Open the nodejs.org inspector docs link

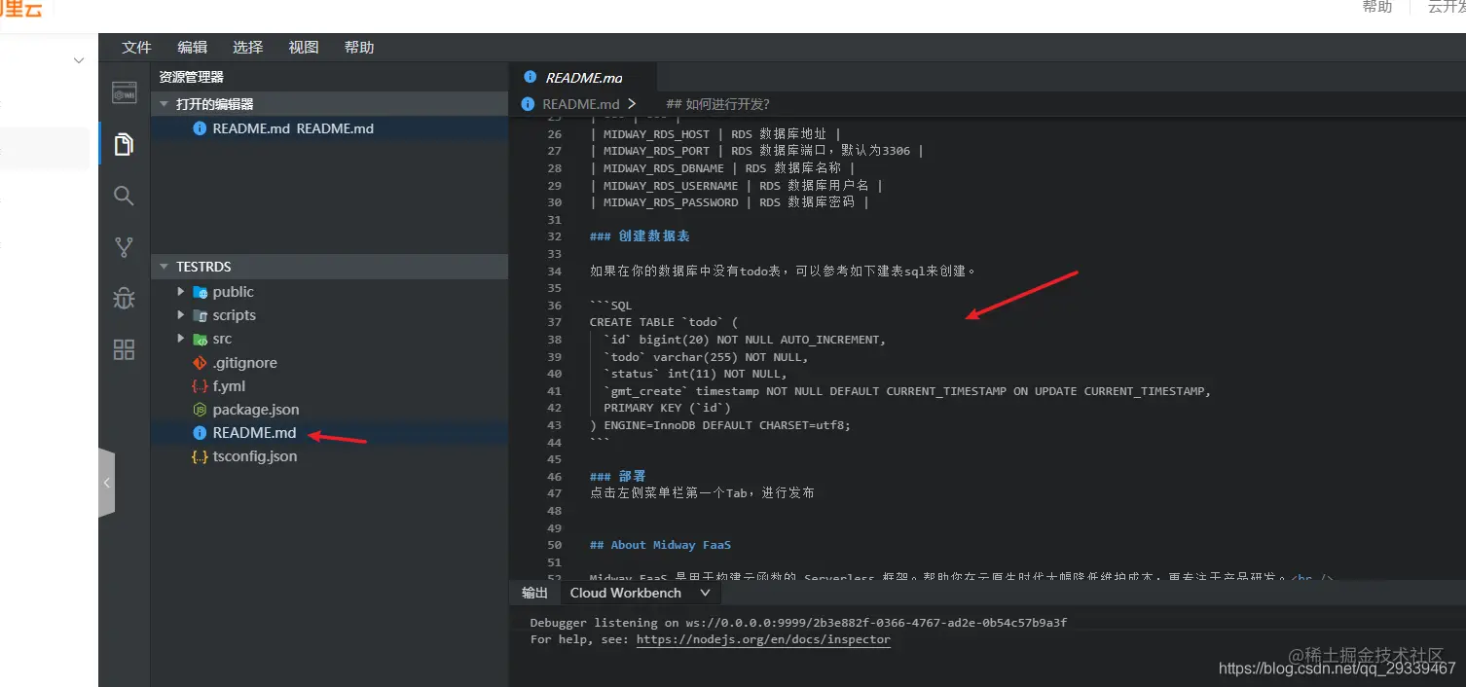[763, 639]
